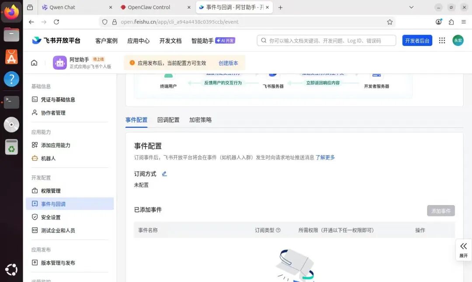Open the app grid icon top right
The height and width of the screenshot is (282, 472).
[x=441, y=40]
